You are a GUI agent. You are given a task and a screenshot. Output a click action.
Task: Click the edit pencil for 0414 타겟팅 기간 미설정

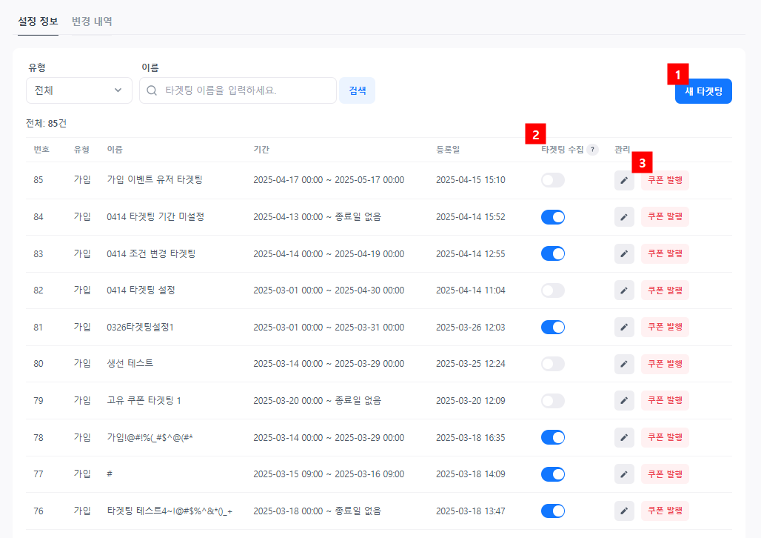624,217
